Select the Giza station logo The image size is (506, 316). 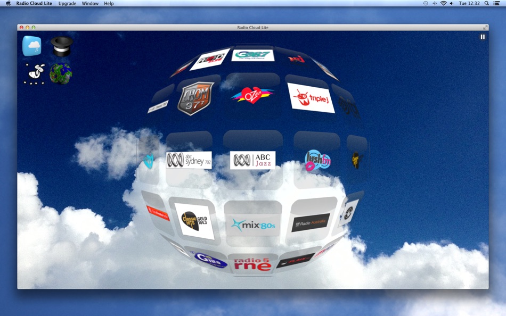tap(210, 260)
